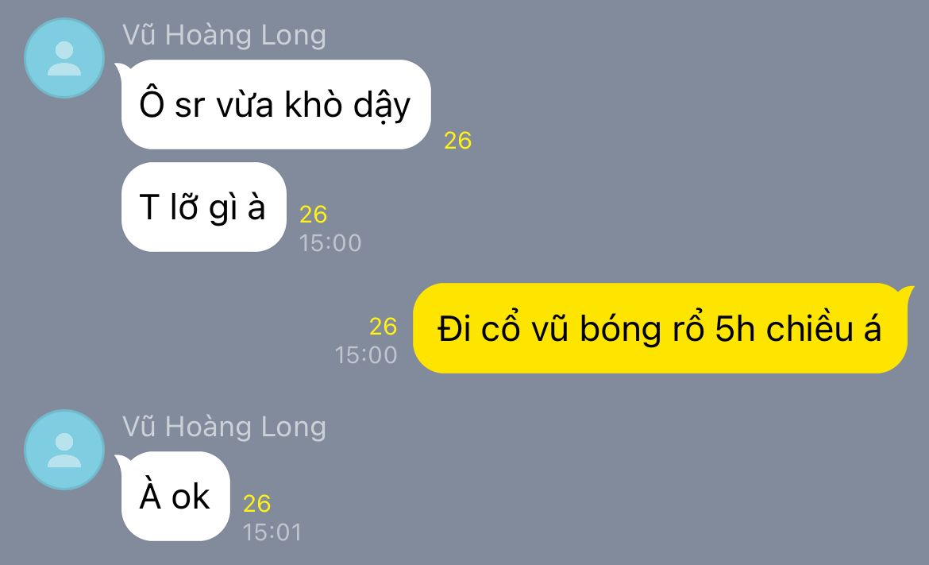Click the 15:01 timestamp near 'À ok'

[272, 532]
